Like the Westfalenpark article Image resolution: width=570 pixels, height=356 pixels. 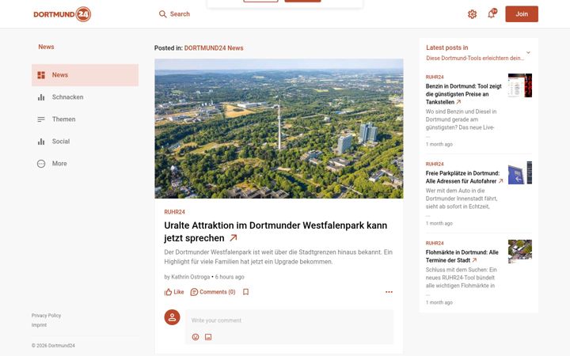click(174, 292)
